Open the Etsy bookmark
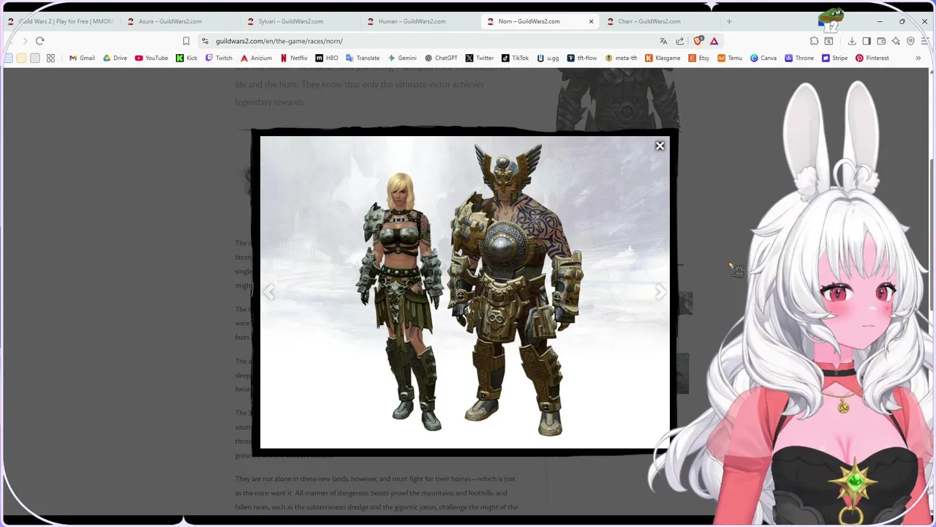This screenshot has width=936, height=527. [699, 58]
